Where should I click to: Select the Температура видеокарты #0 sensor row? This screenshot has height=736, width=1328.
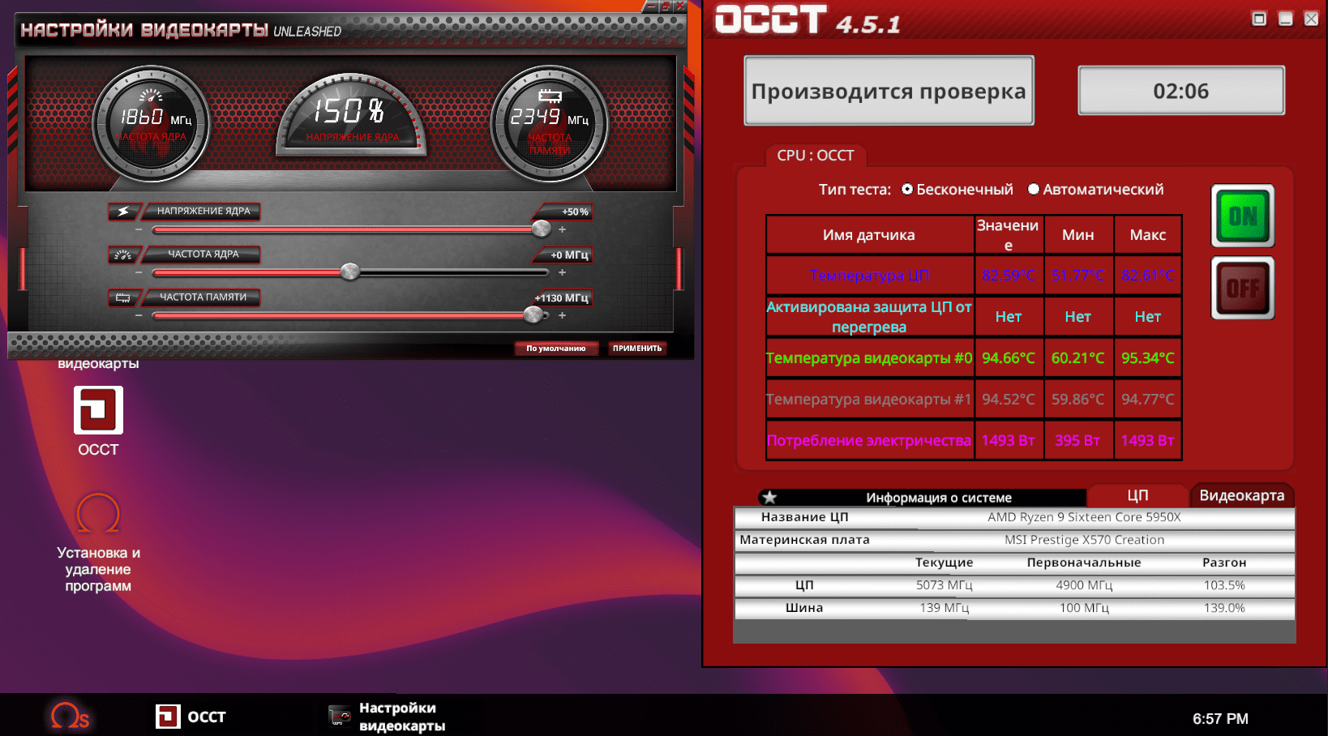coord(974,357)
